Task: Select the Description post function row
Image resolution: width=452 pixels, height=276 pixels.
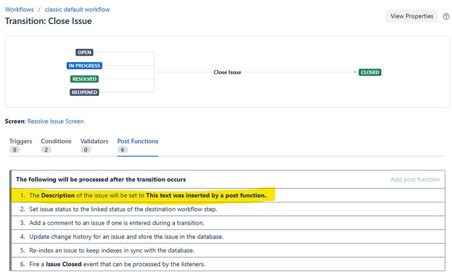Action: click(x=228, y=196)
